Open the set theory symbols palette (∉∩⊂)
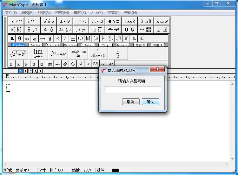 [x=113, y=21]
